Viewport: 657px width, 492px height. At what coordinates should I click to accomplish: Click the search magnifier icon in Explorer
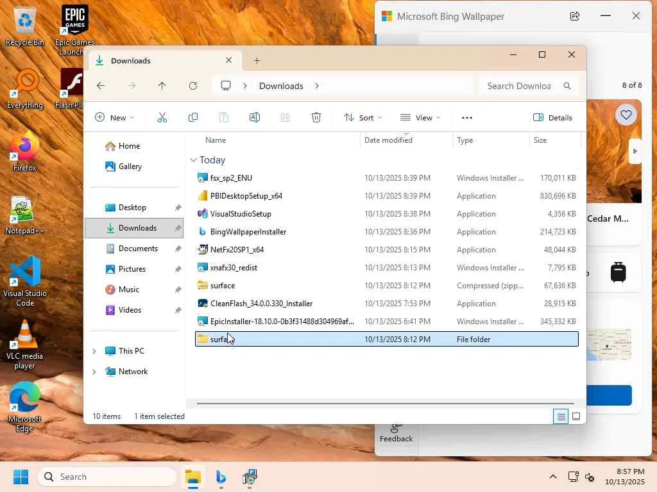pyautogui.click(x=567, y=86)
